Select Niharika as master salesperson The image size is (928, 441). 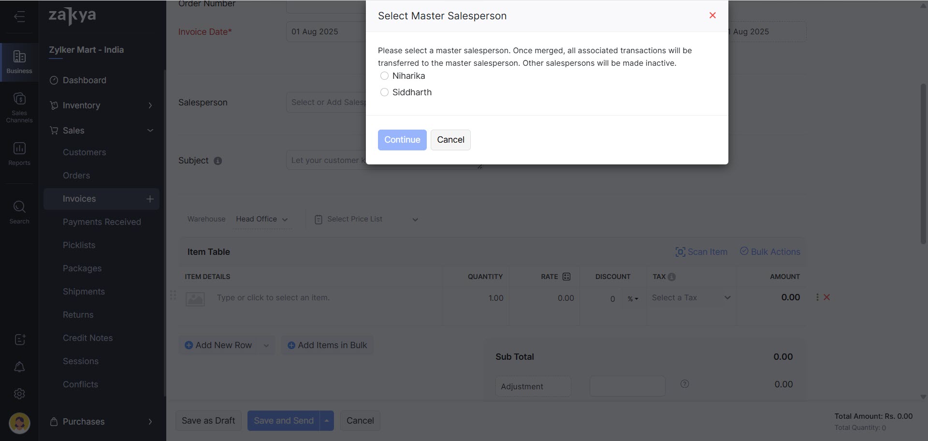coord(384,76)
